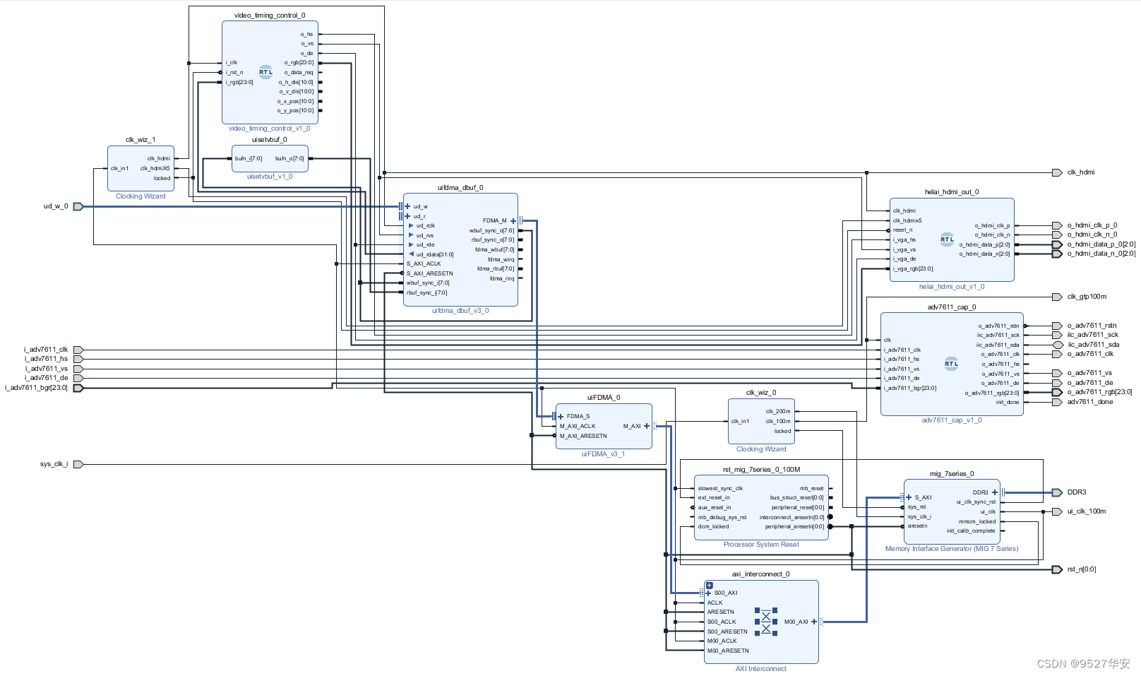Select the rst_n[0:0] output port symbol
Image resolution: width=1141 pixels, height=676 pixels.
[1057, 569]
